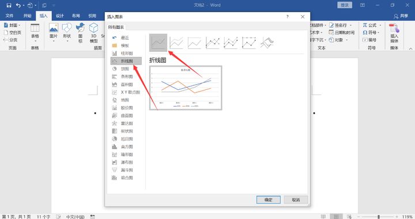Screen dimensions: 415x219
Task: Open the 布局 ribbon tab
Action: [x=76, y=16]
